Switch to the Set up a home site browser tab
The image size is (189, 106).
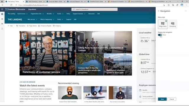point(138,1)
